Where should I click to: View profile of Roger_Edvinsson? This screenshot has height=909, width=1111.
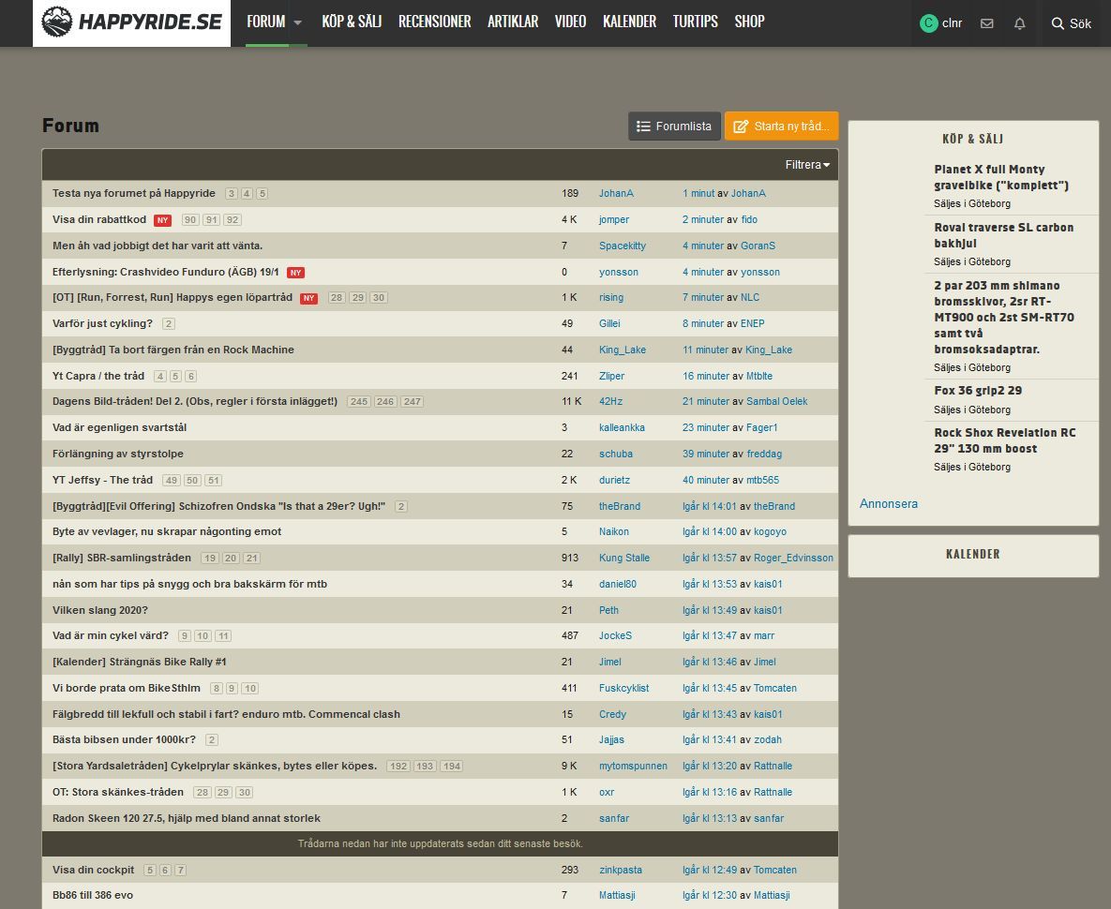(x=793, y=558)
